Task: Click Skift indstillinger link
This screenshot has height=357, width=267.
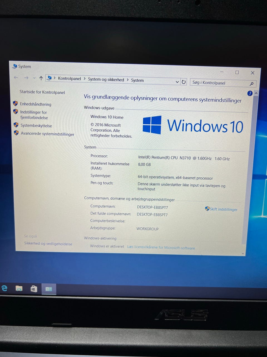Action: [x=224, y=209]
